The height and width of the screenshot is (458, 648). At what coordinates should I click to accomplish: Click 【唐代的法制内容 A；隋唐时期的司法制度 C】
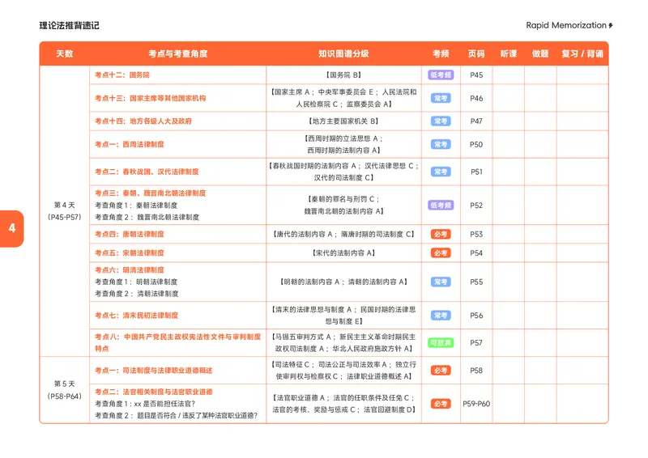[343, 234]
